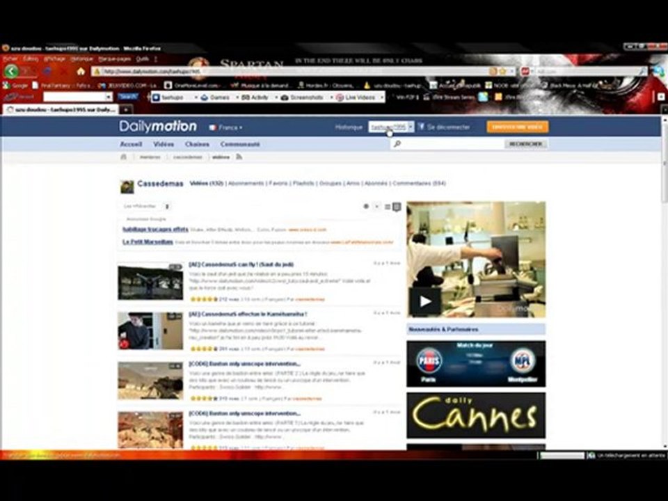Click the magnifier in the browser search box
Screen dimensions: 668x501
point(641,72)
